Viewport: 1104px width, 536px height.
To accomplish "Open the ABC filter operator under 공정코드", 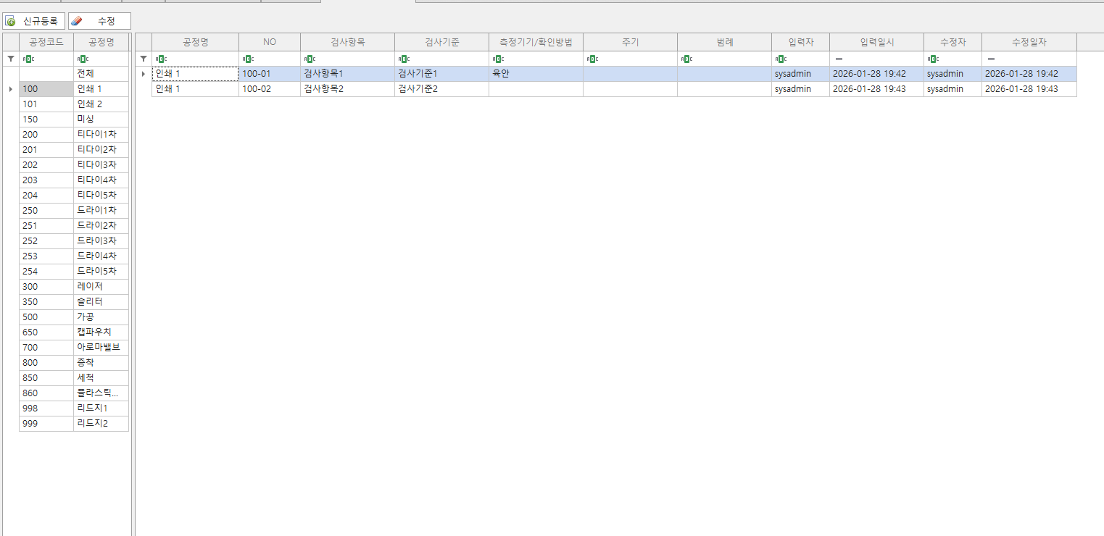I will click(28, 59).
